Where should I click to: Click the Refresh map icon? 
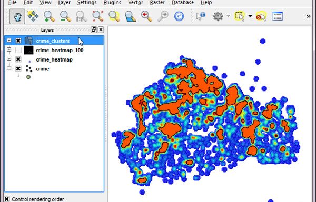click(179, 16)
